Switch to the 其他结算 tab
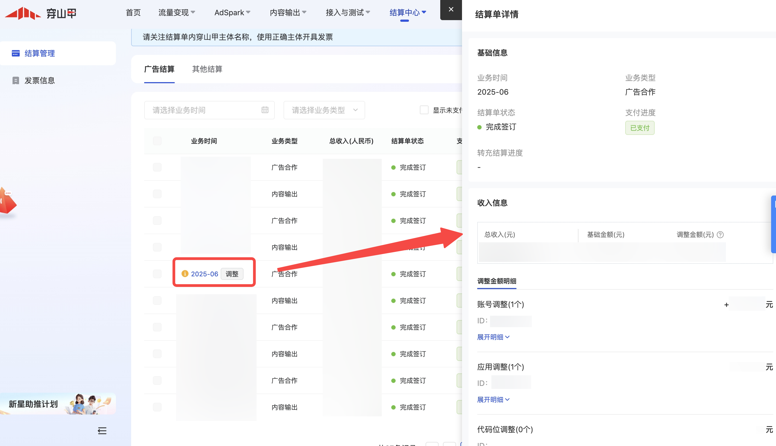 pyautogui.click(x=207, y=69)
